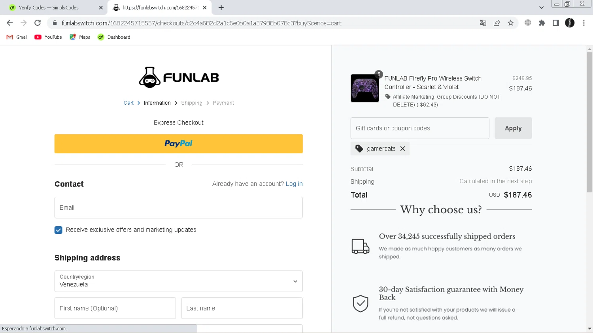Remove the gamercats coupon with X
The width and height of the screenshot is (593, 333).
click(x=402, y=149)
